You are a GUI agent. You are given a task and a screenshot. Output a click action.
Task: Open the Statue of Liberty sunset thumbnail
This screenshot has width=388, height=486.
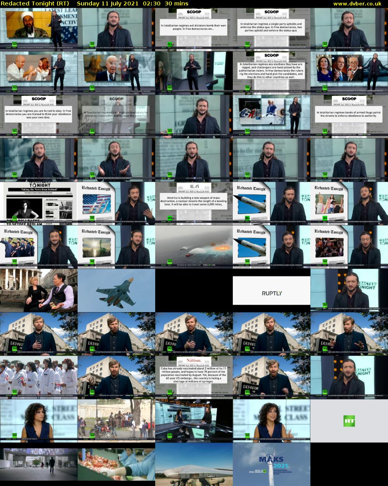(116, 247)
